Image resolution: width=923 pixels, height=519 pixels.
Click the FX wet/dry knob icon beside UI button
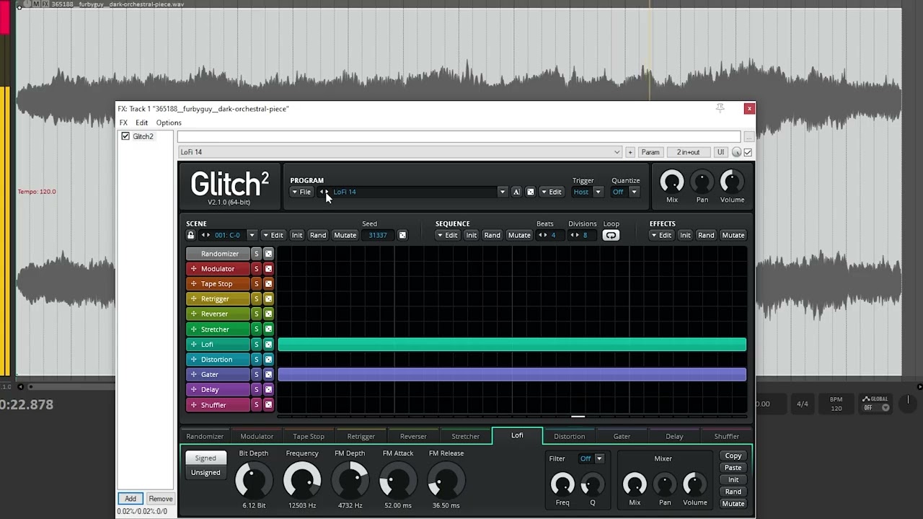[736, 152]
